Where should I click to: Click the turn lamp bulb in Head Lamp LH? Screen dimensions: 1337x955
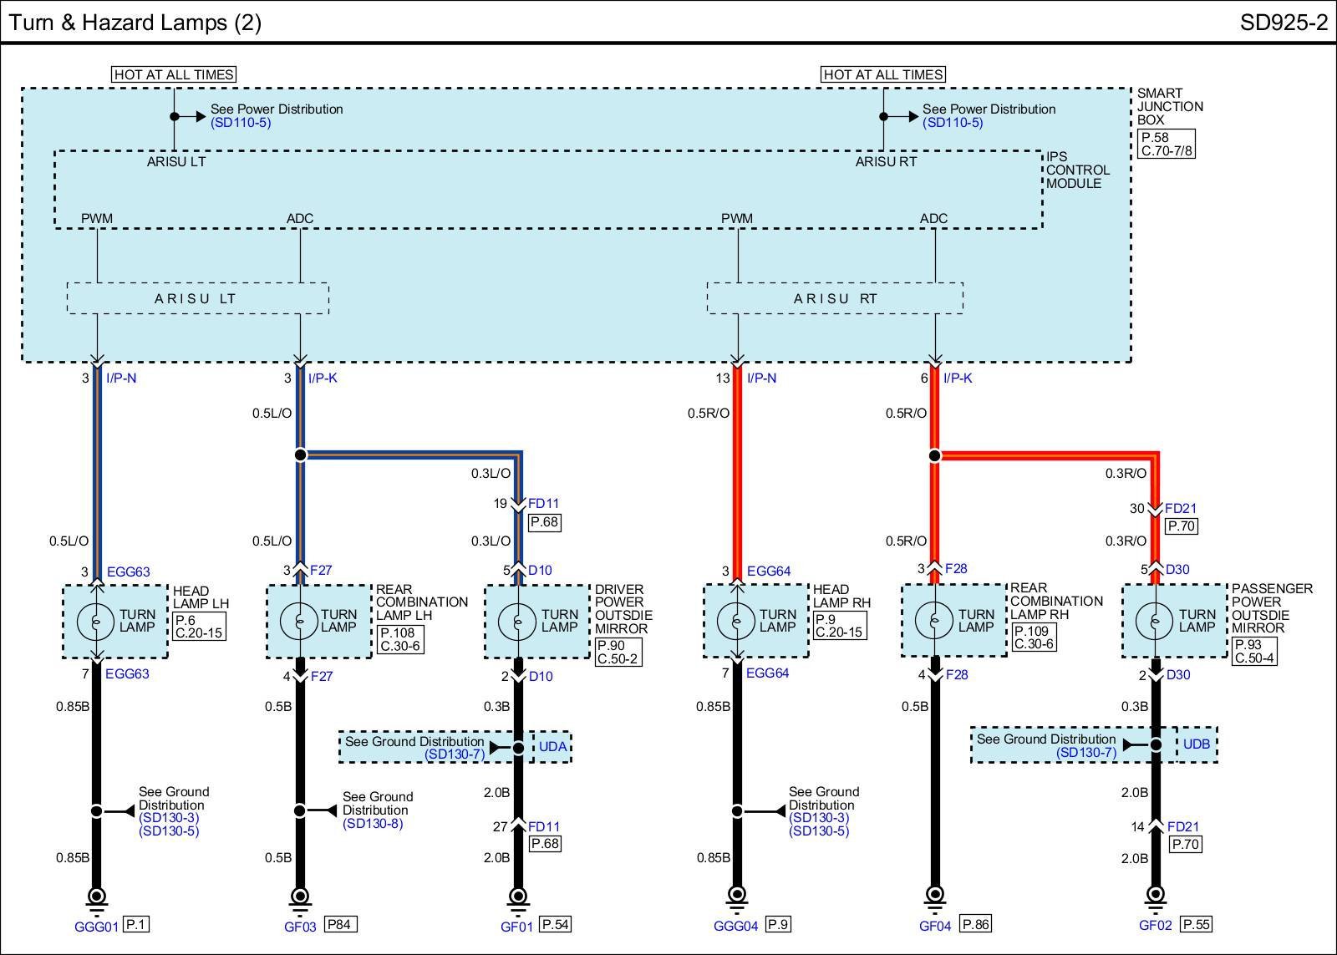point(96,621)
